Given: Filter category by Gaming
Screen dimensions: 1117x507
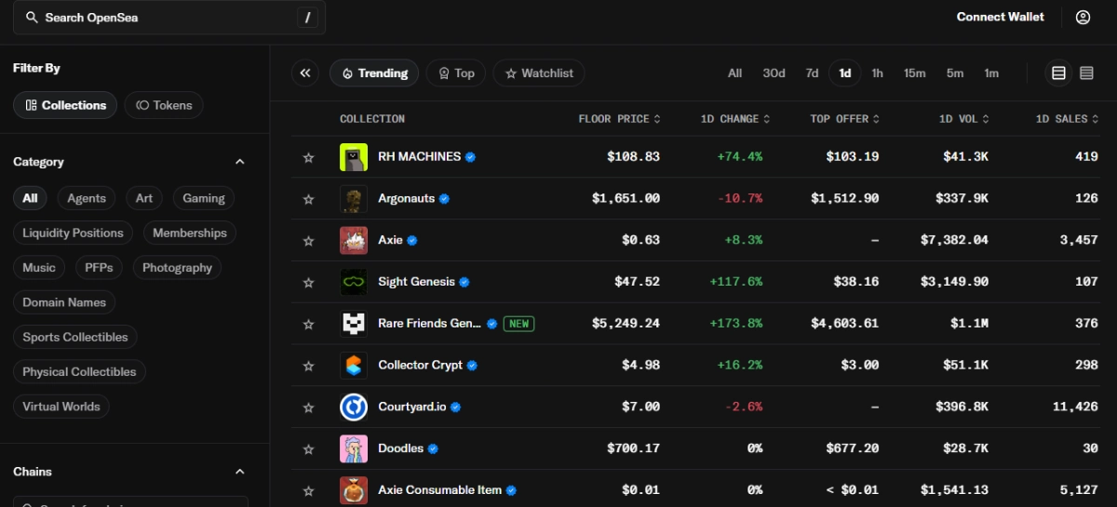Looking at the screenshot, I should click(x=203, y=198).
